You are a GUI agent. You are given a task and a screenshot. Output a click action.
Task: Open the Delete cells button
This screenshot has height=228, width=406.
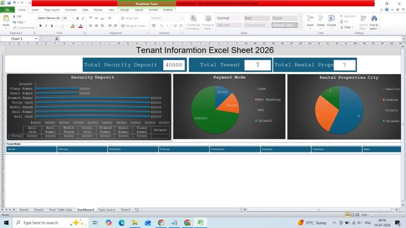tap(320, 21)
